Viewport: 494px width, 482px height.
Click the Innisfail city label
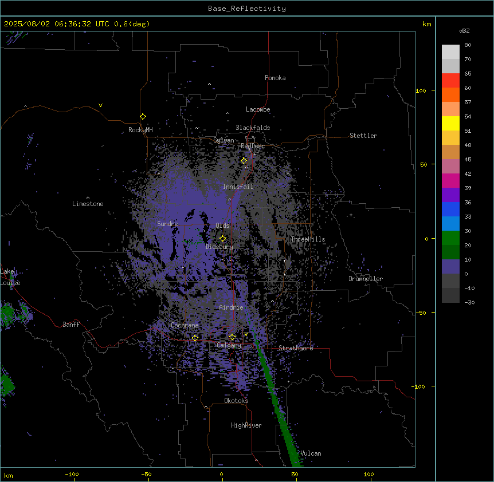(x=238, y=187)
